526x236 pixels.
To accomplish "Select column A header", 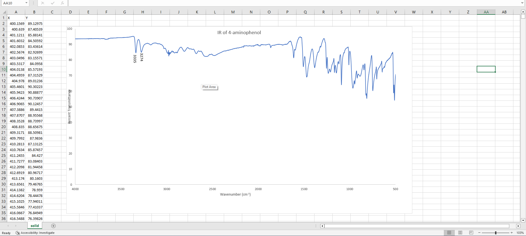I will 16,12.
